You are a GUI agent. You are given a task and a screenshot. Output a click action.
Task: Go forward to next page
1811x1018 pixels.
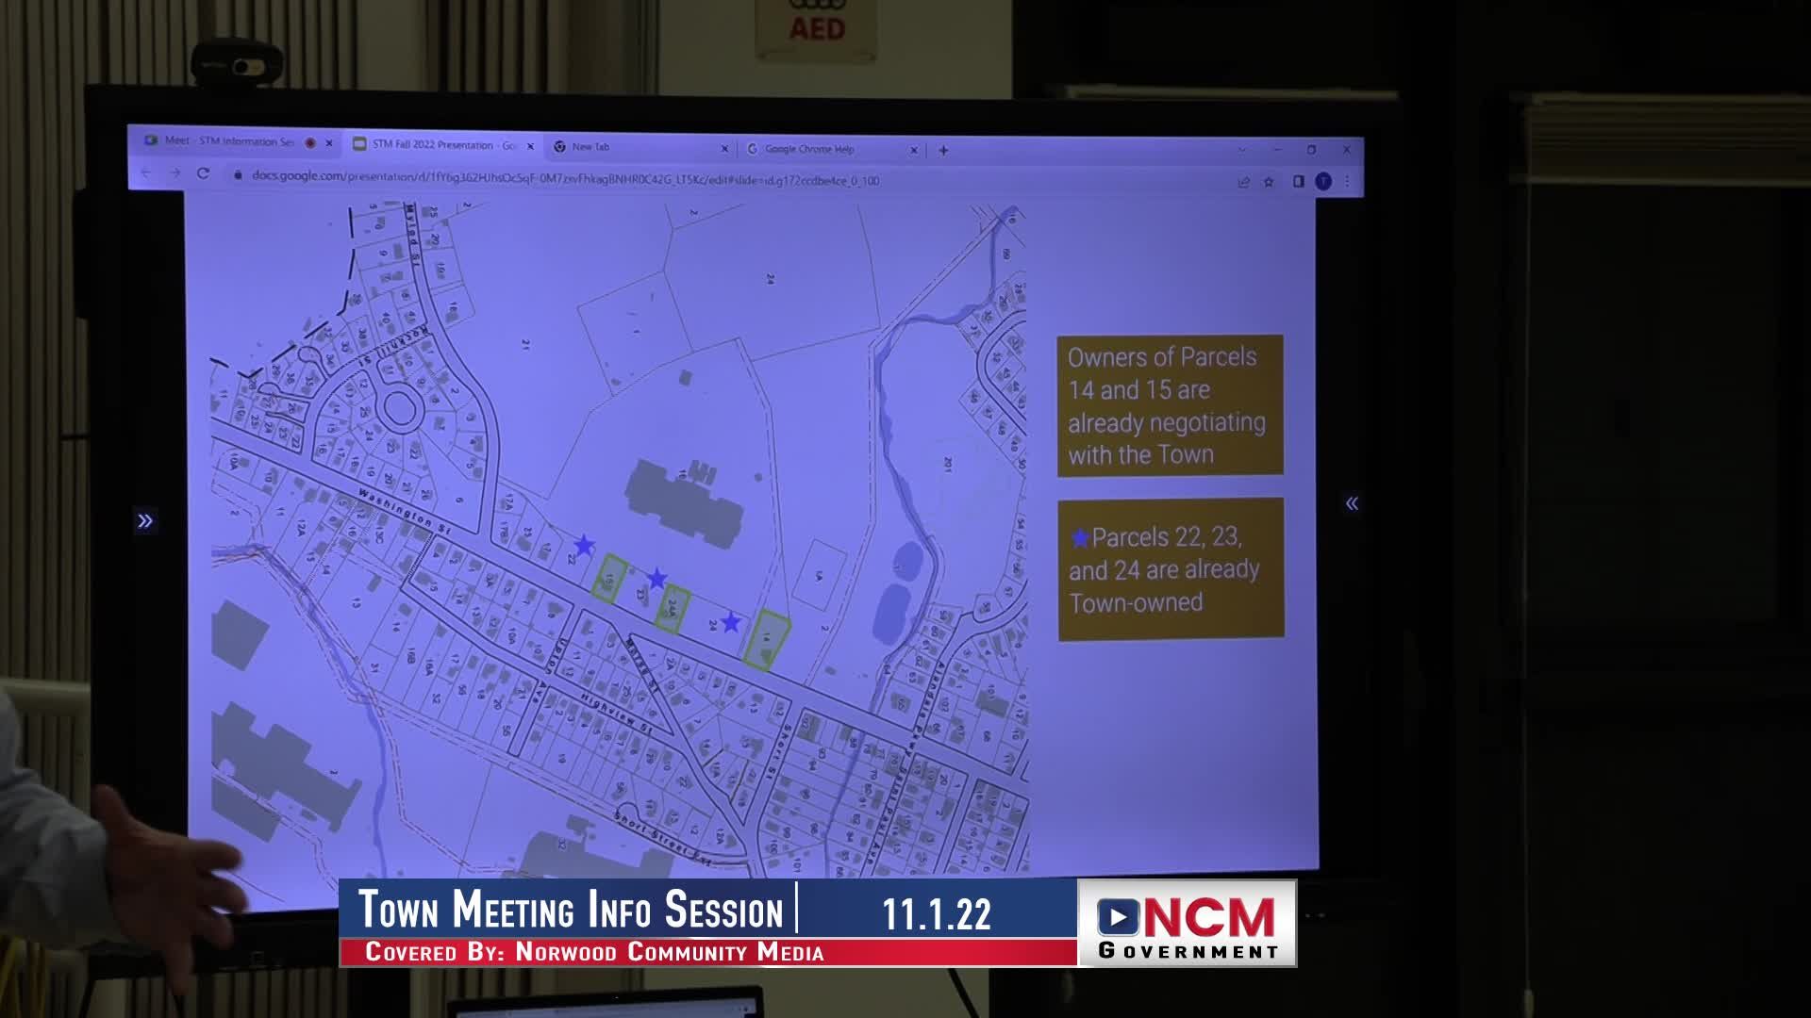(174, 172)
